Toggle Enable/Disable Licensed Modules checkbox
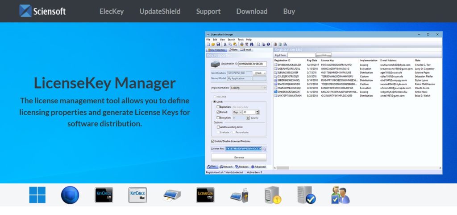Image resolution: width=457 pixels, height=215 pixels. coord(212,141)
